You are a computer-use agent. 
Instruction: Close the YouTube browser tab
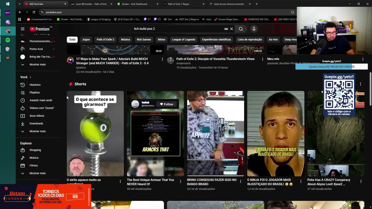click(x=65, y=4)
